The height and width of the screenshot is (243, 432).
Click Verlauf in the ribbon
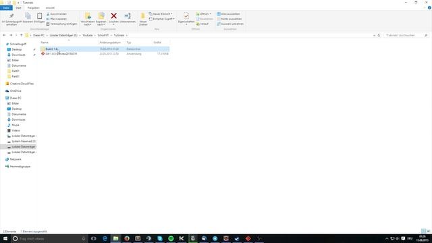coord(202,24)
